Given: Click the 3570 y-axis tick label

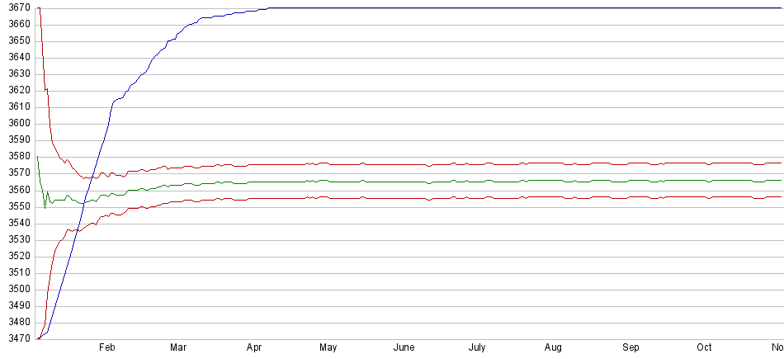Looking at the screenshot, I should 17,173.
